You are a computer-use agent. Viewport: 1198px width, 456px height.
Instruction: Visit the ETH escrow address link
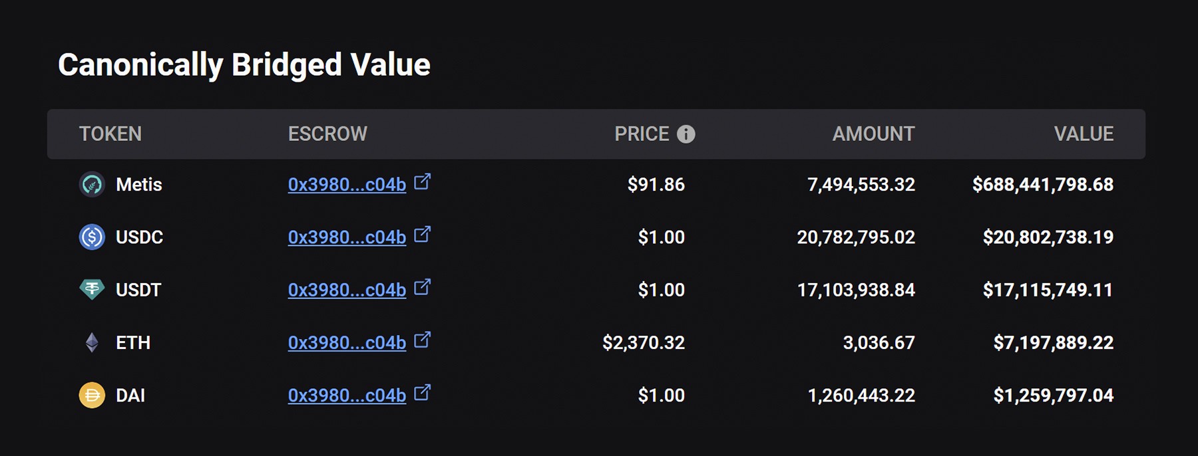347,343
